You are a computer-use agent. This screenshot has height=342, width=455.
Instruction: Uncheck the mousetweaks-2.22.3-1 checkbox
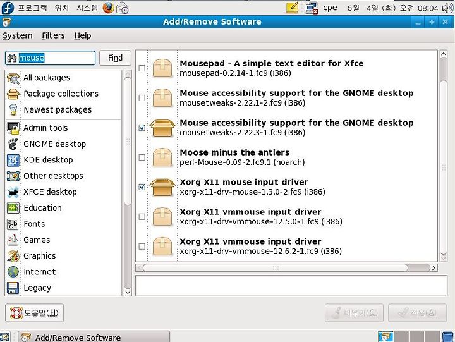(x=142, y=128)
